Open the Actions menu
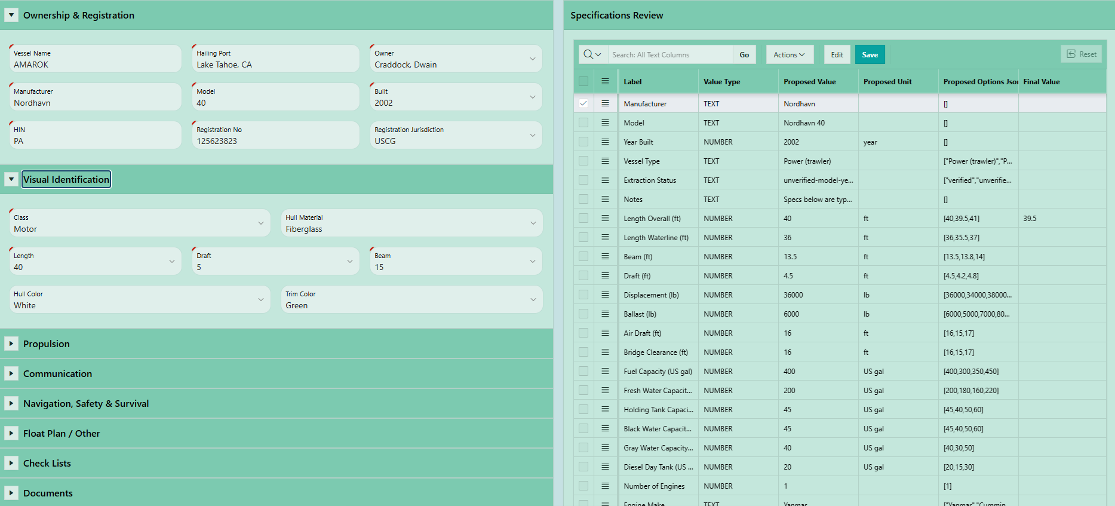The height and width of the screenshot is (506, 1115). pos(789,54)
